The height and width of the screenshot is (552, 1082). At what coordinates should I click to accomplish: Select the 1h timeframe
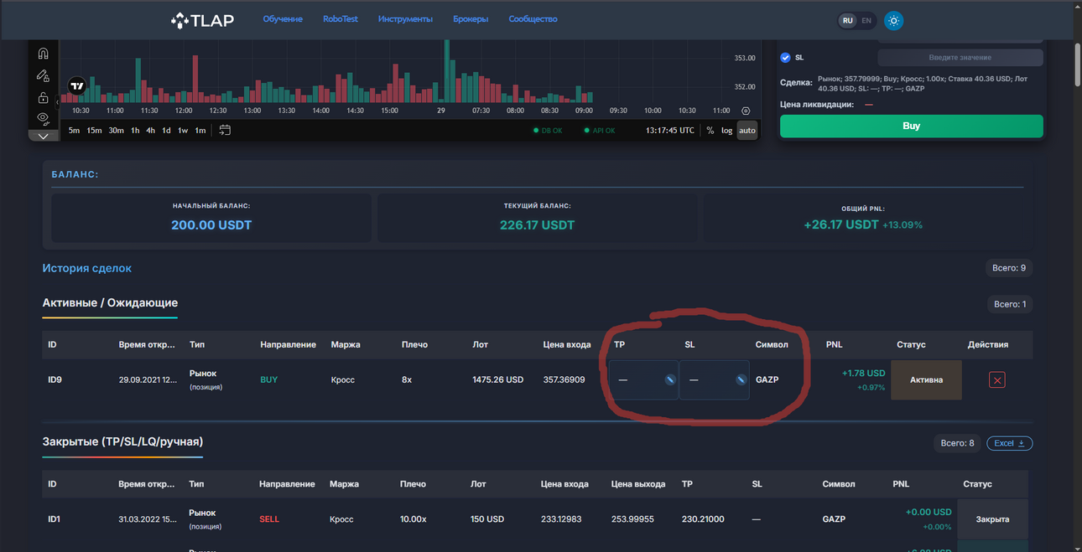(x=135, y=130)
